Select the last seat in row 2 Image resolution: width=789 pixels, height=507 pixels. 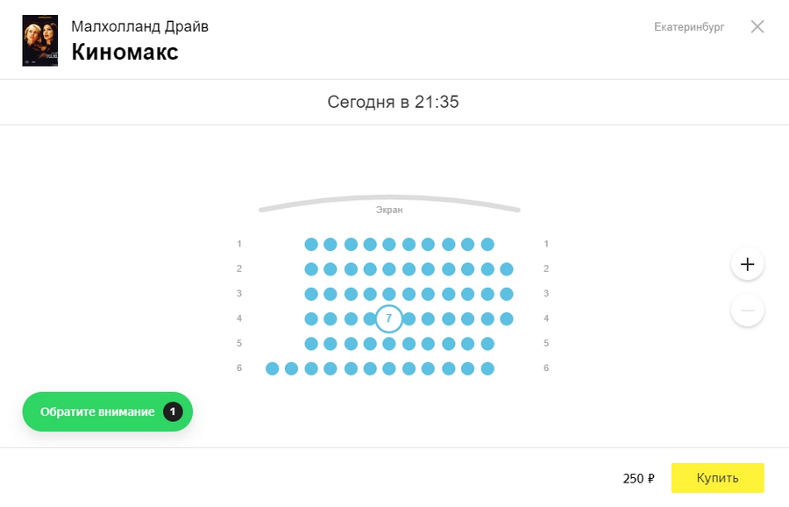pos(507,269)
